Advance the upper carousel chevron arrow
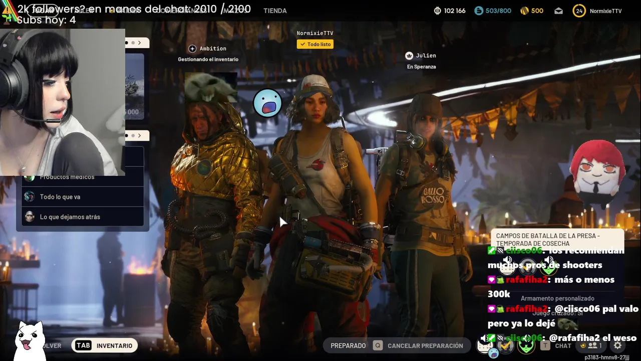 coord(139,43)
